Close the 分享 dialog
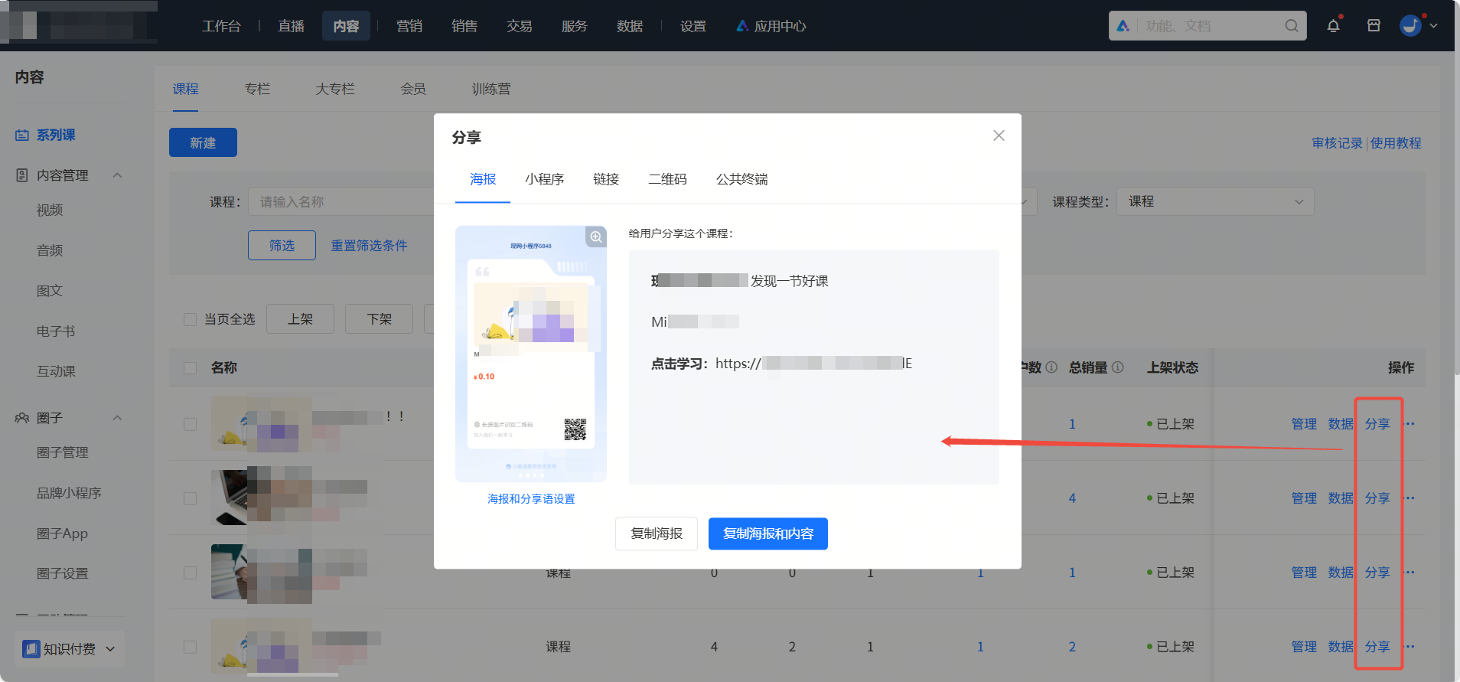Screen dimensions: 1460x682 [999, 135]
